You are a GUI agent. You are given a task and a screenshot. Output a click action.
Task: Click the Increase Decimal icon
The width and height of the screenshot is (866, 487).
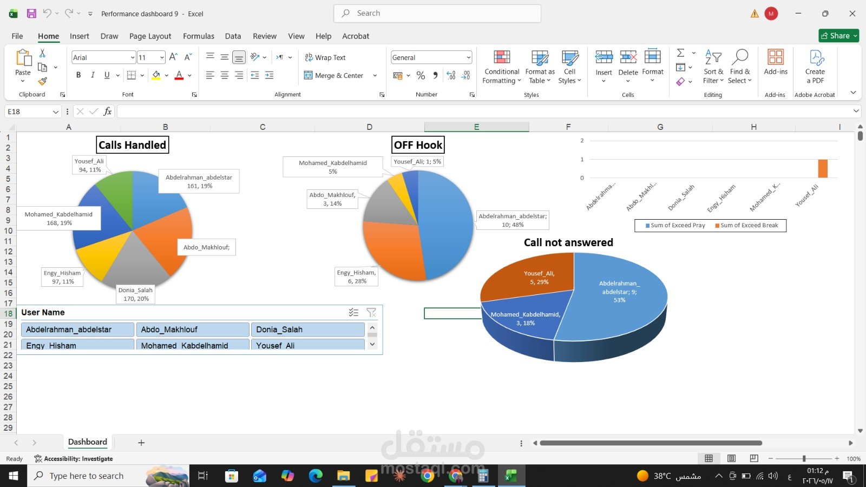[x=451, y=75]
